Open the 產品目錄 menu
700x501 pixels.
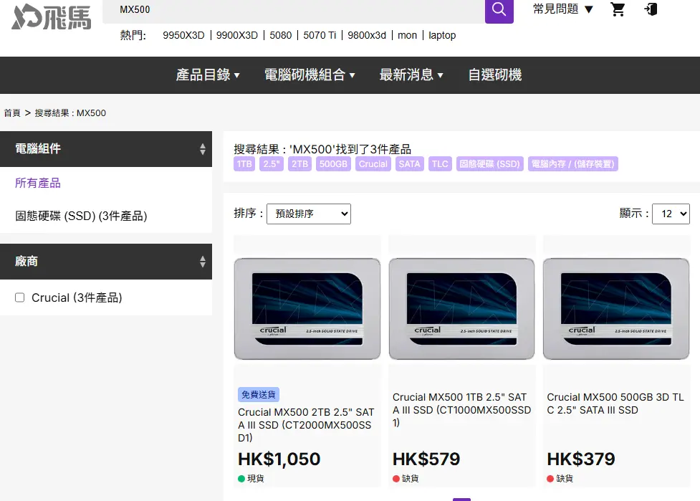point(208,75)
